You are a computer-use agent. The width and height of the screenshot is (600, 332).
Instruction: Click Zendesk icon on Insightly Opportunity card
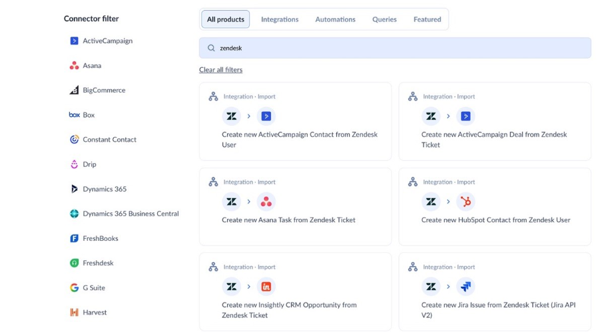(232, 287)
